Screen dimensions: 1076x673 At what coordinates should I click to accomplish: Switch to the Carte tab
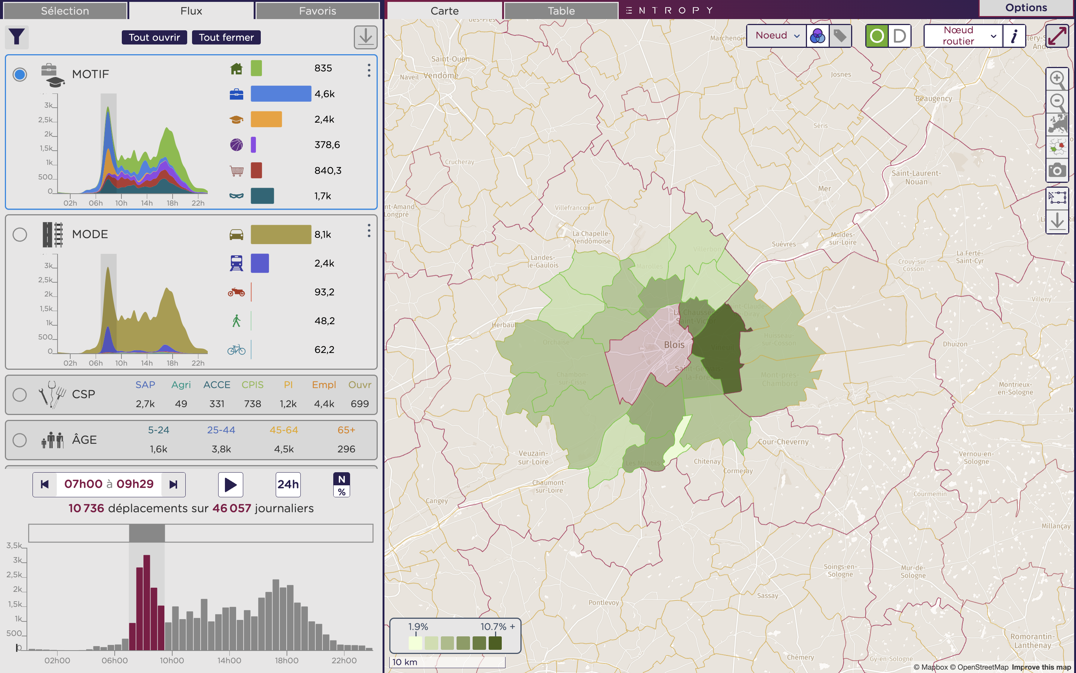pyautogui.click(x=444, y=11)
